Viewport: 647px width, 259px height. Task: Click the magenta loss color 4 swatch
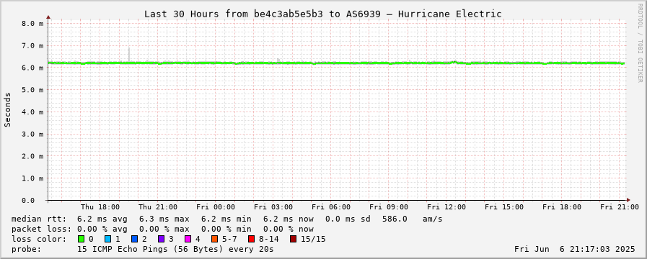click(x=188, y=239)
